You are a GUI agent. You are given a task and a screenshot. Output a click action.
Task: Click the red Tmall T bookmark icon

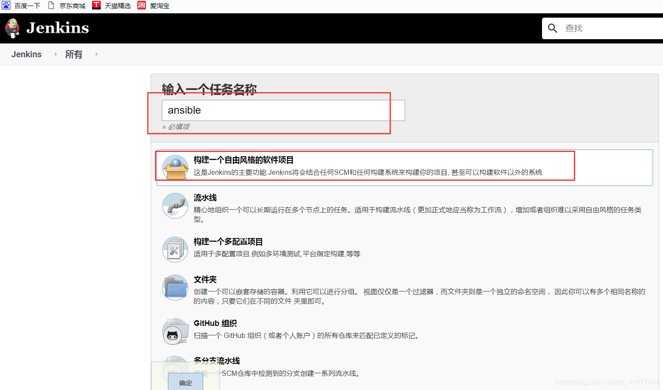(96, 5)
